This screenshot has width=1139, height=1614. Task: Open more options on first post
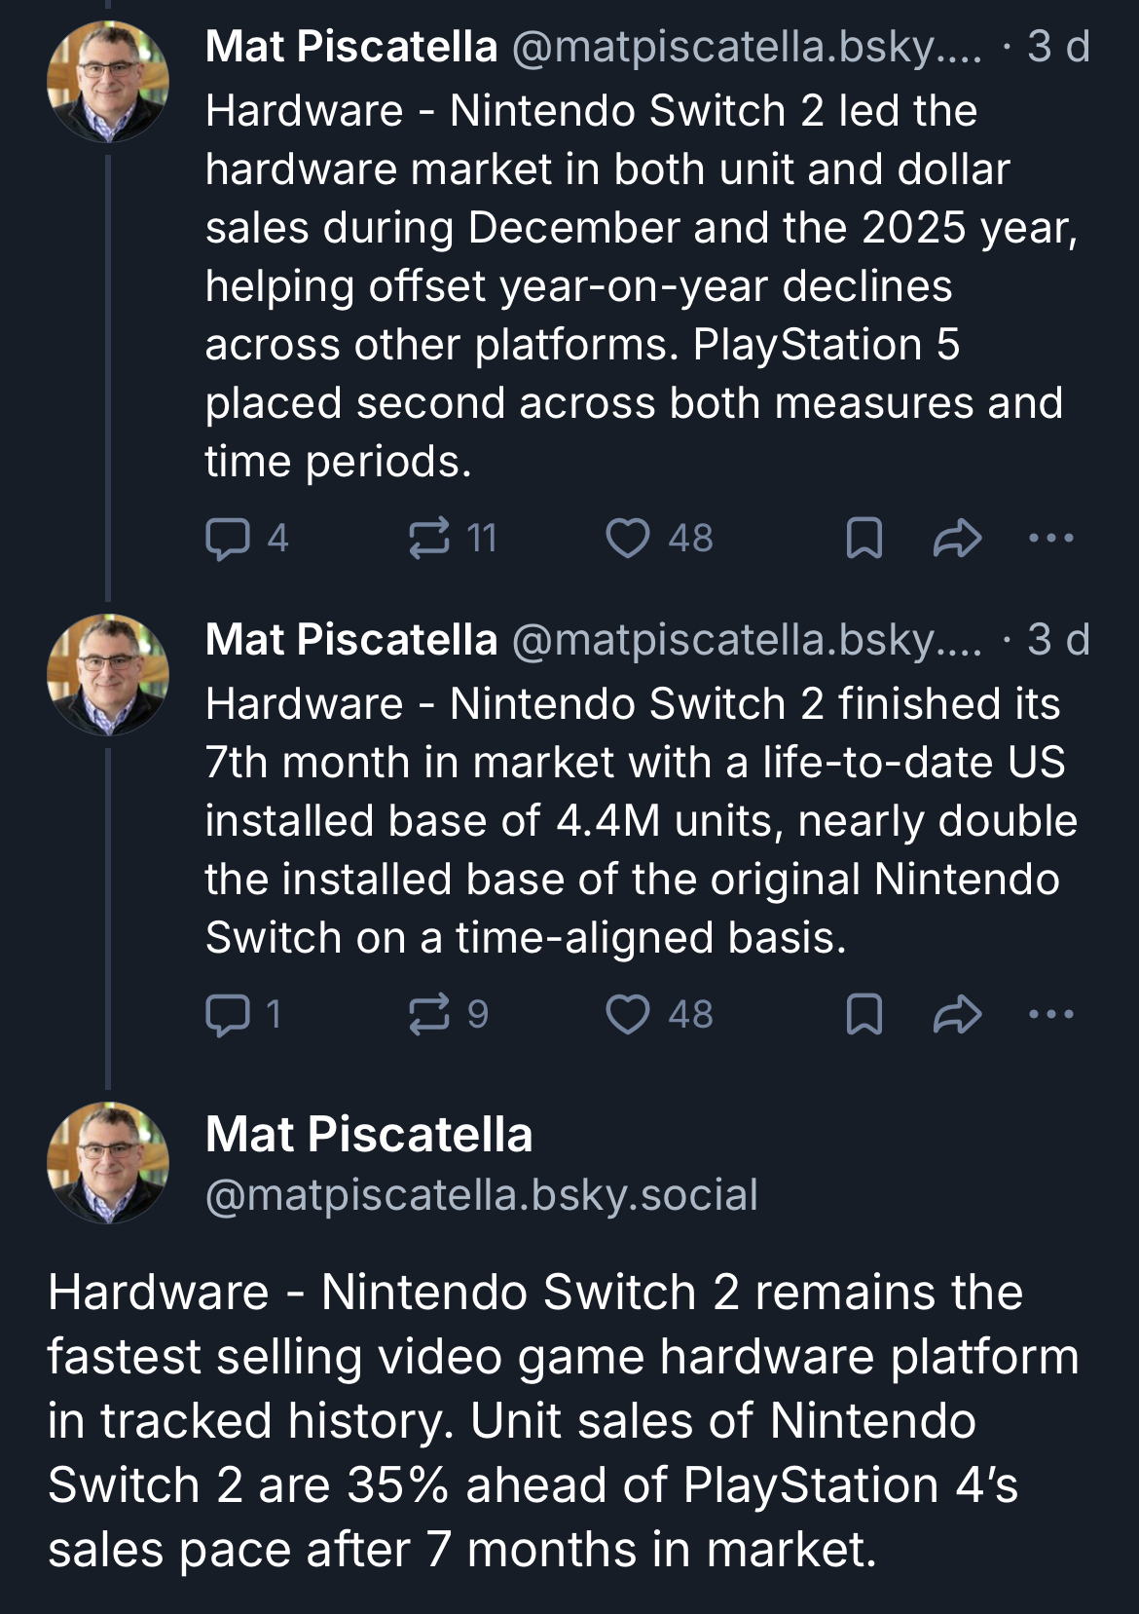(1051, 539)
